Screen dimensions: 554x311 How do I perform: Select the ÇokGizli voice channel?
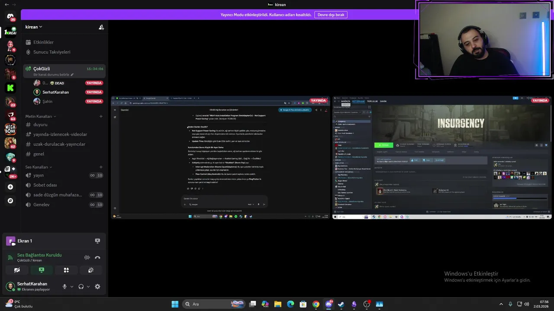click(64, 71)
